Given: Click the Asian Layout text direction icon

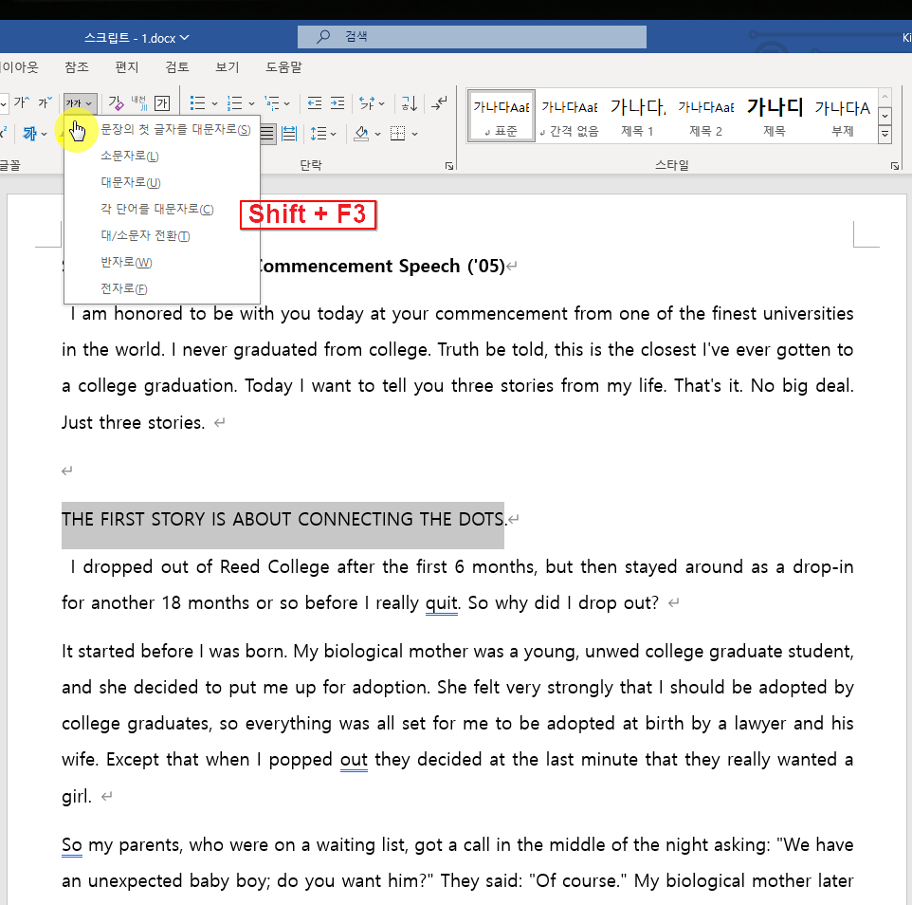Looking at the screenshot, I should coord(367,103).
